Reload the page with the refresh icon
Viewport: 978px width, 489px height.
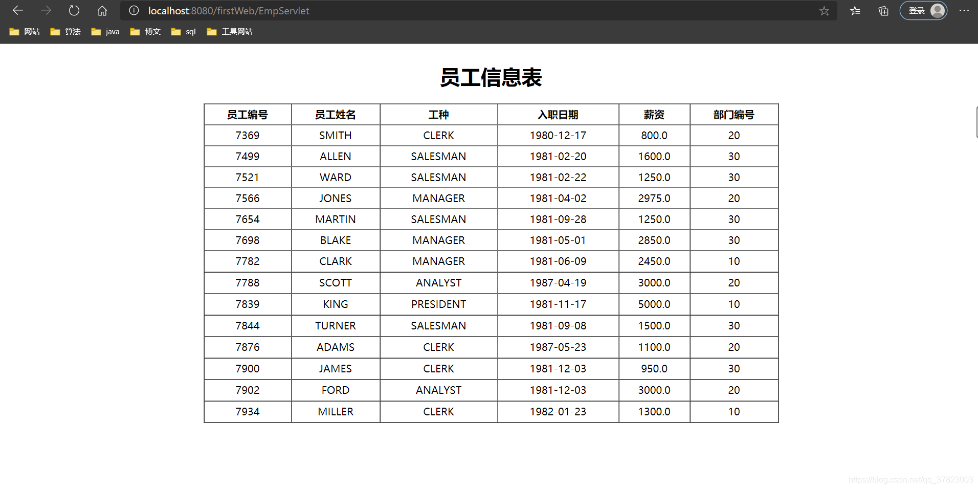click(x=74, y=10)
